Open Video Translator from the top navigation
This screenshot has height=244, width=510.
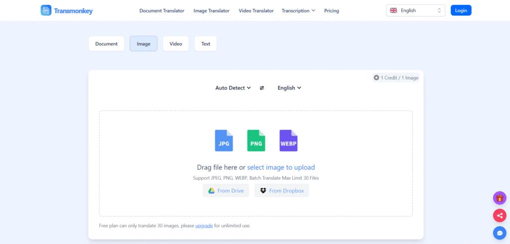coord(256,11)
